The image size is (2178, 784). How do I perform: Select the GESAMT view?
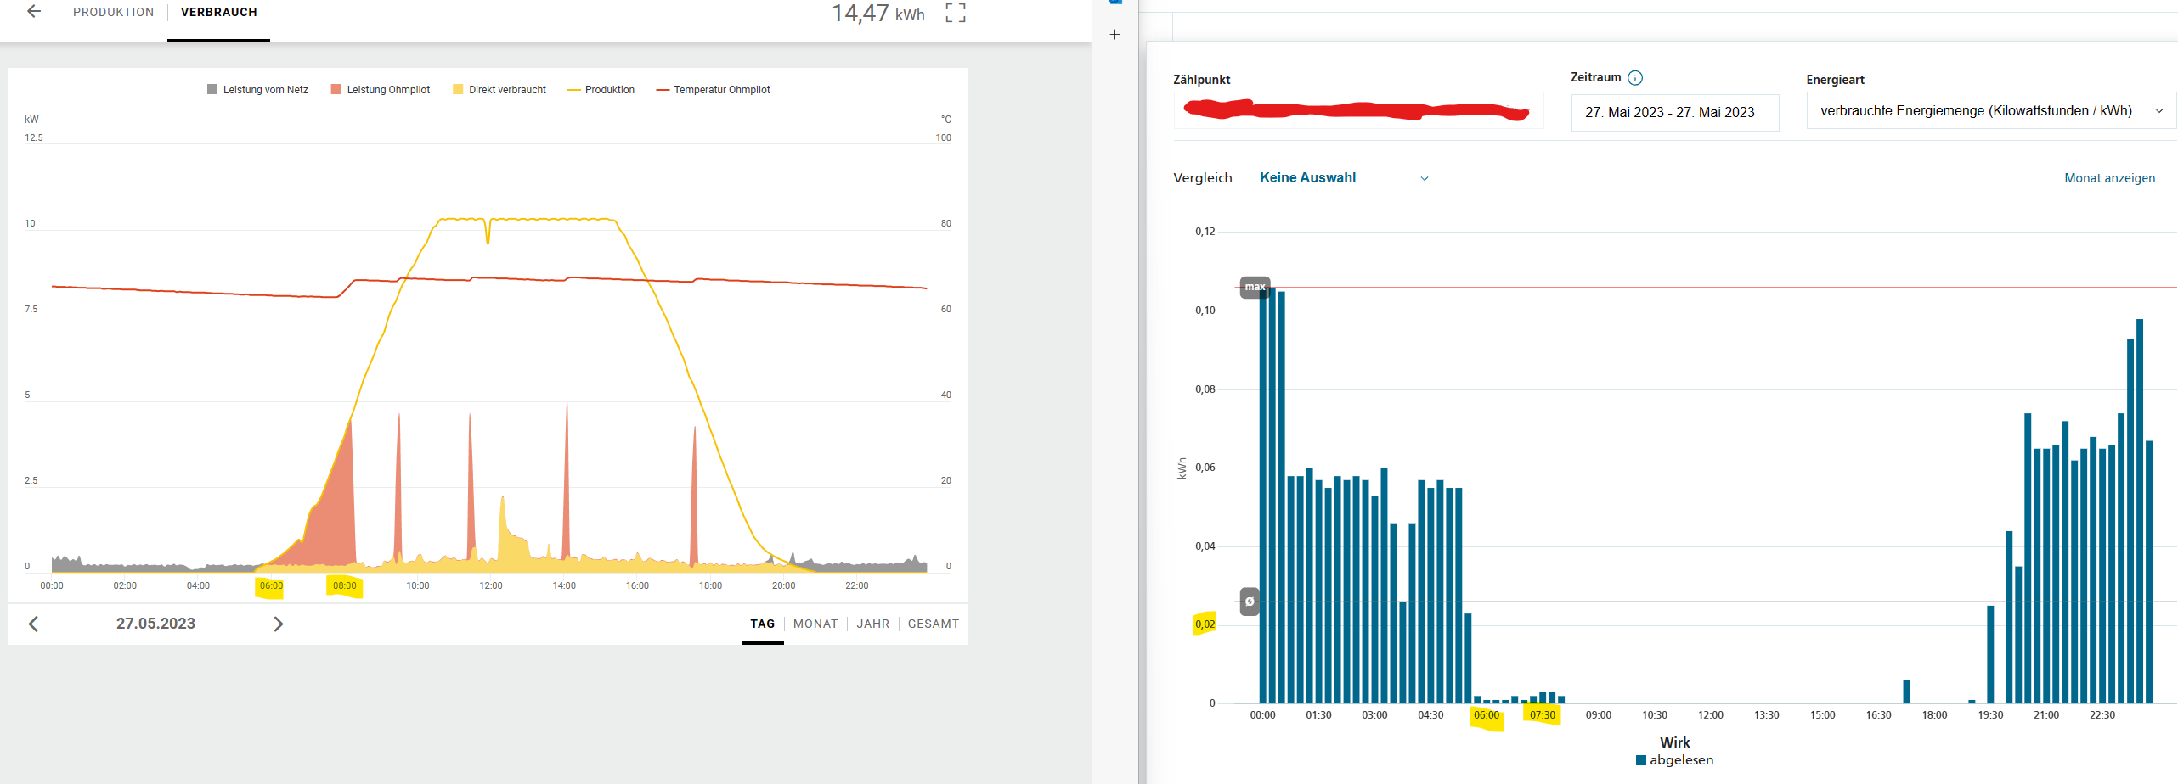[933, 624]
